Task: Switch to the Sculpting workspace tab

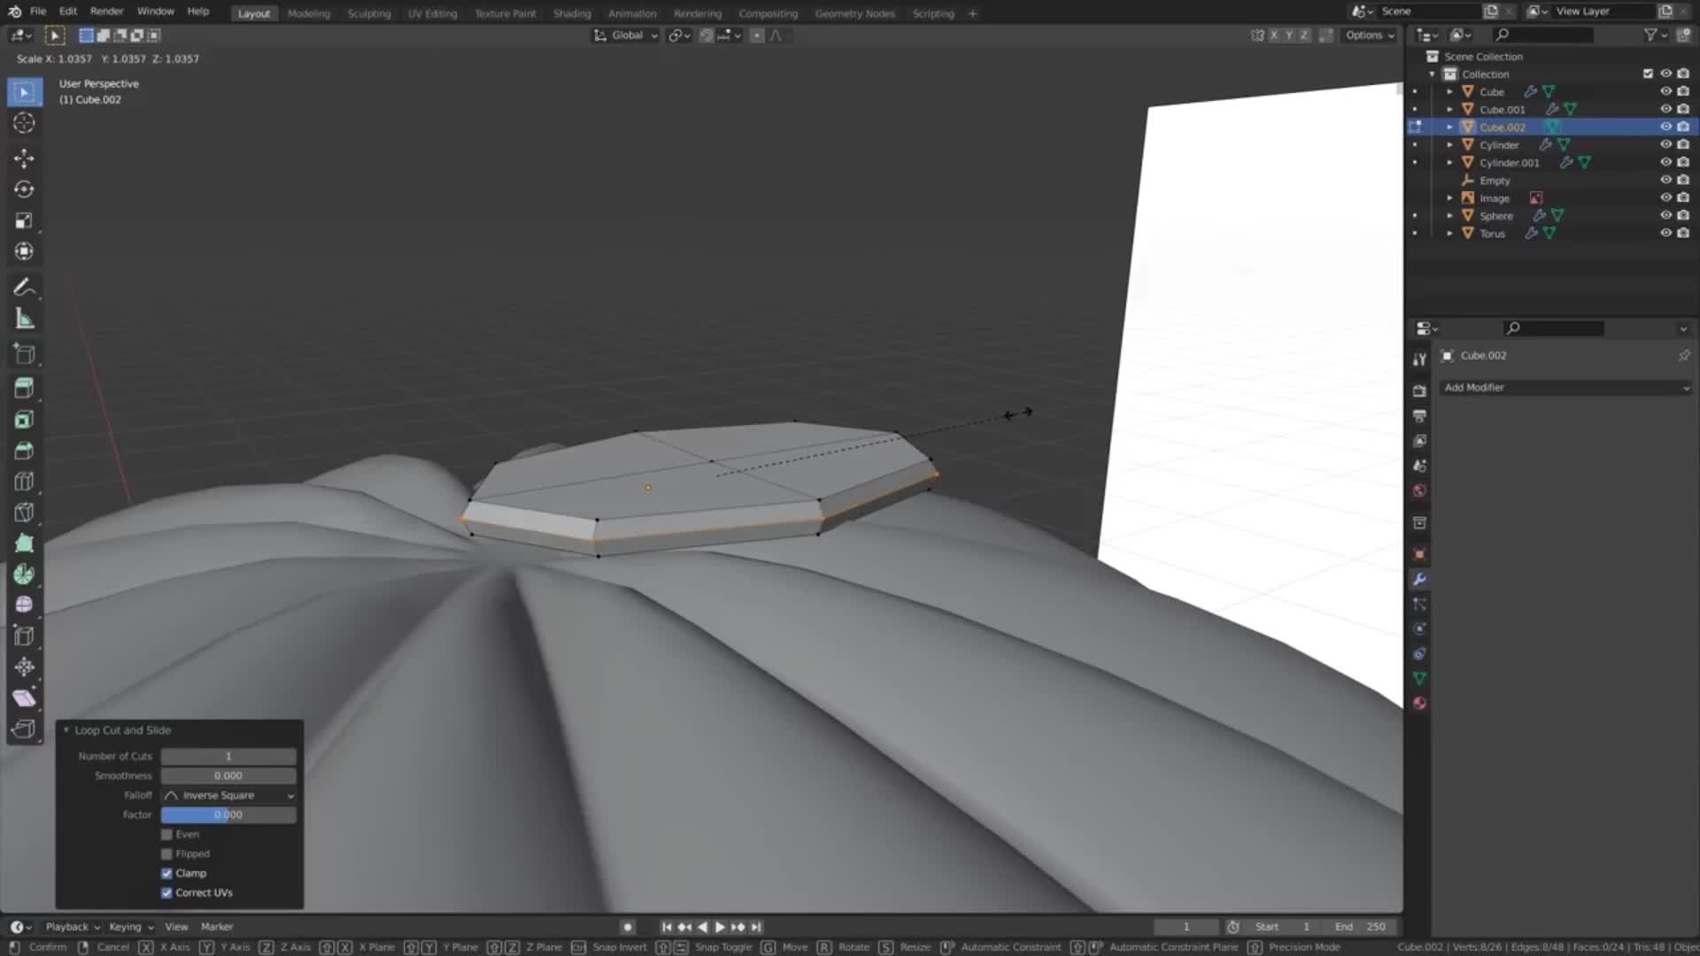Action: pos(368,13)
